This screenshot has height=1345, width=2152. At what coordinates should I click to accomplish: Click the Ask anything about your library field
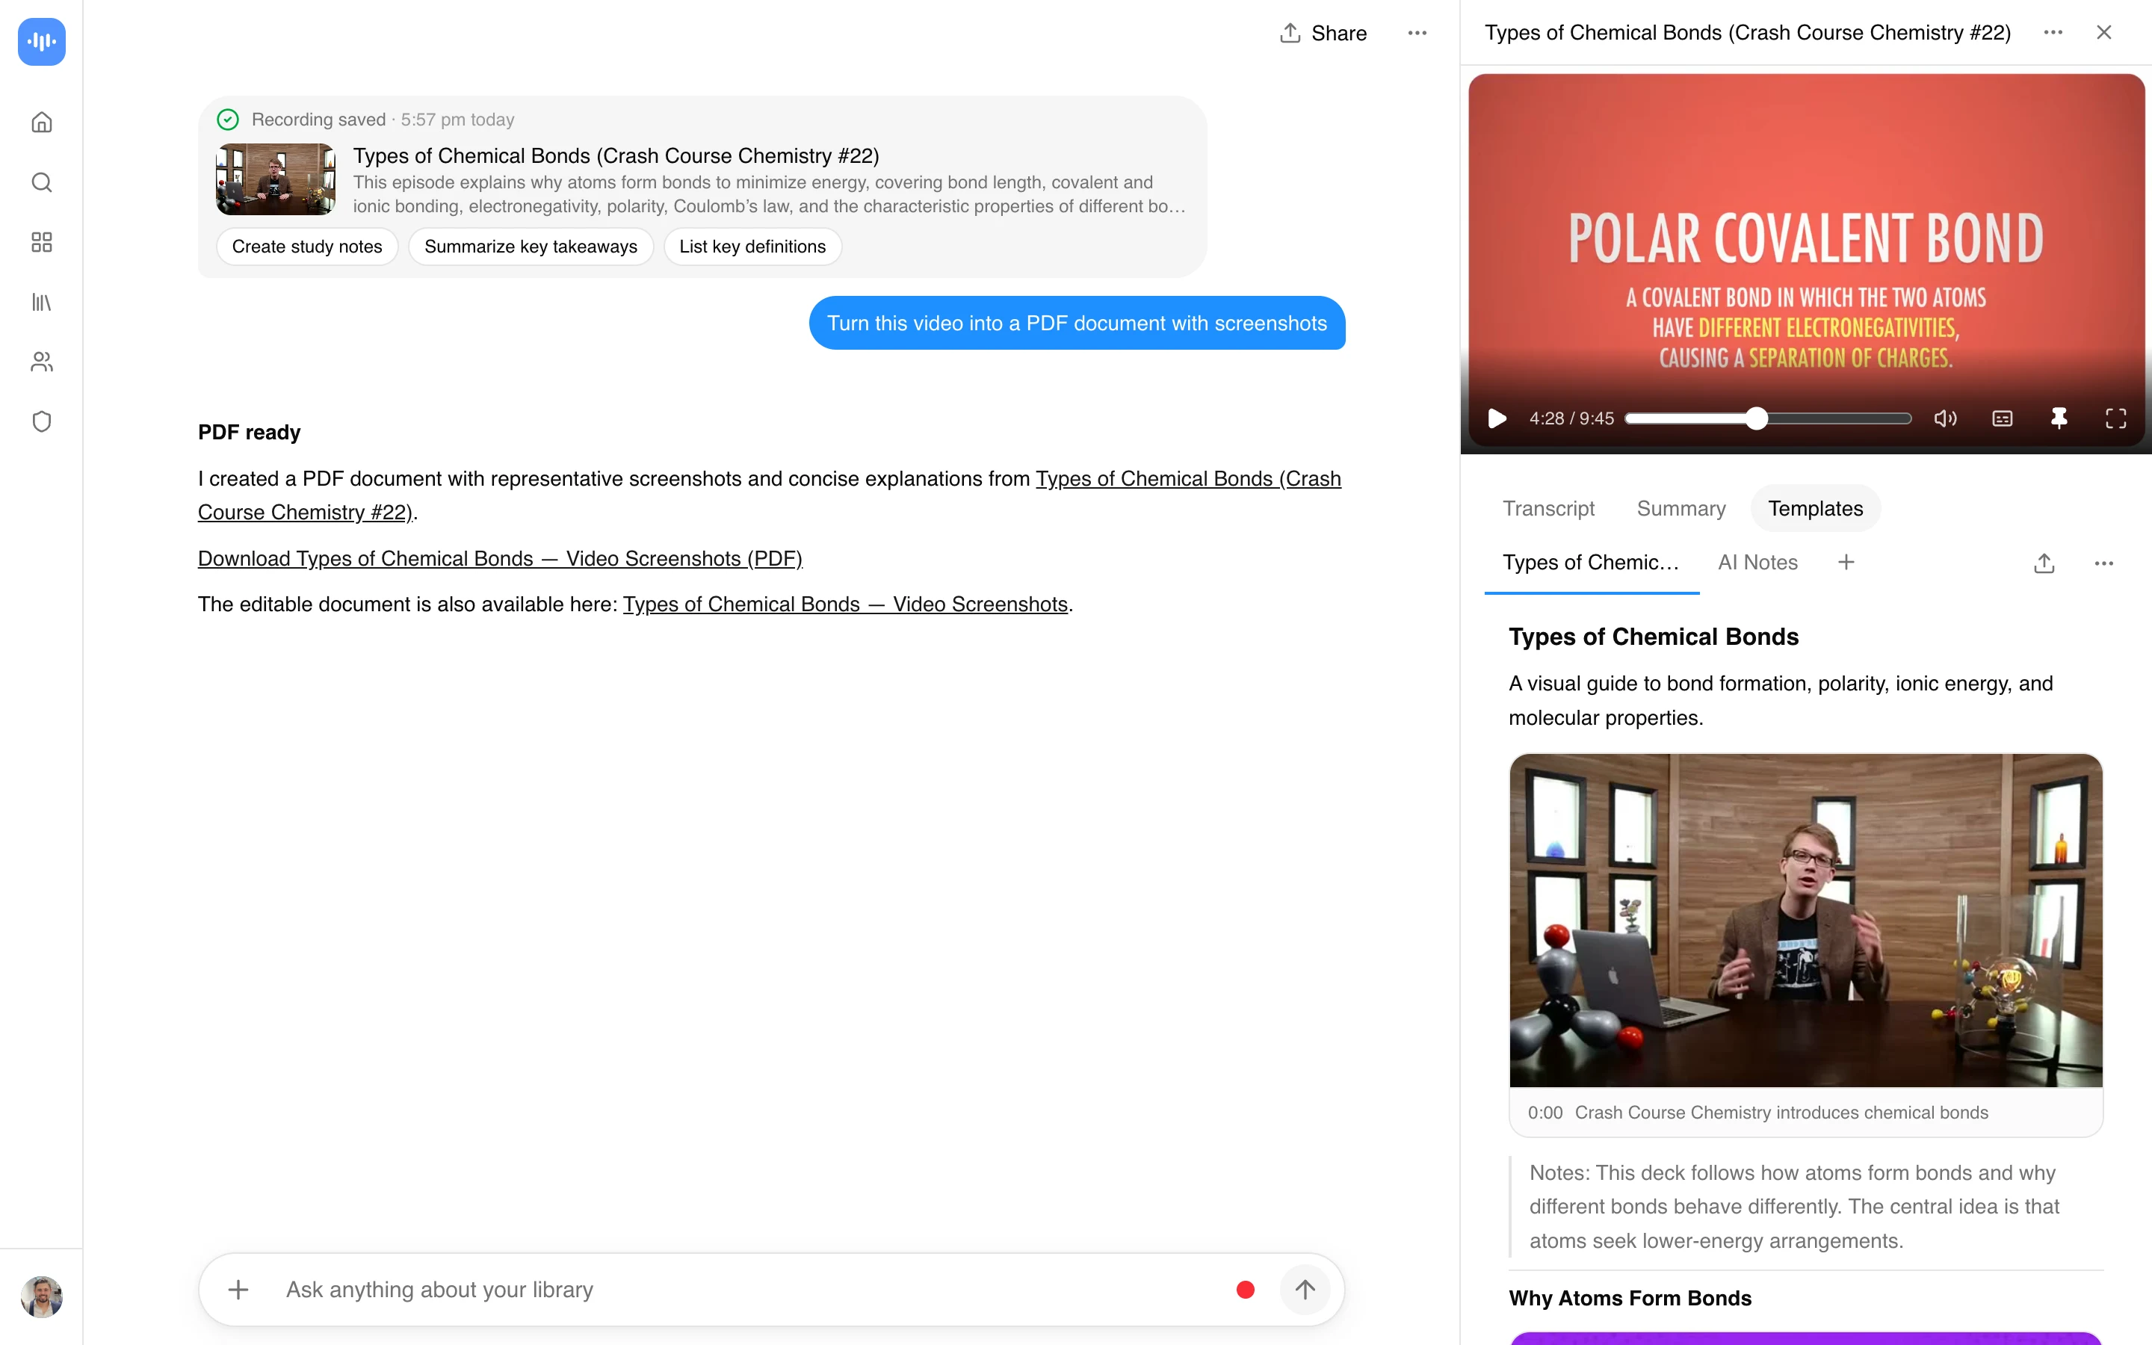coord(747,1289)
